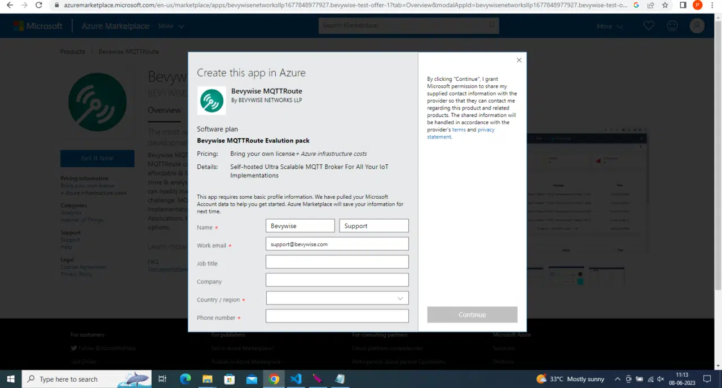The height and width of the screenshot is (388, 722).
Task: Click the last name field containing Support
Action: pyautogui.click(x=374, y=226)
